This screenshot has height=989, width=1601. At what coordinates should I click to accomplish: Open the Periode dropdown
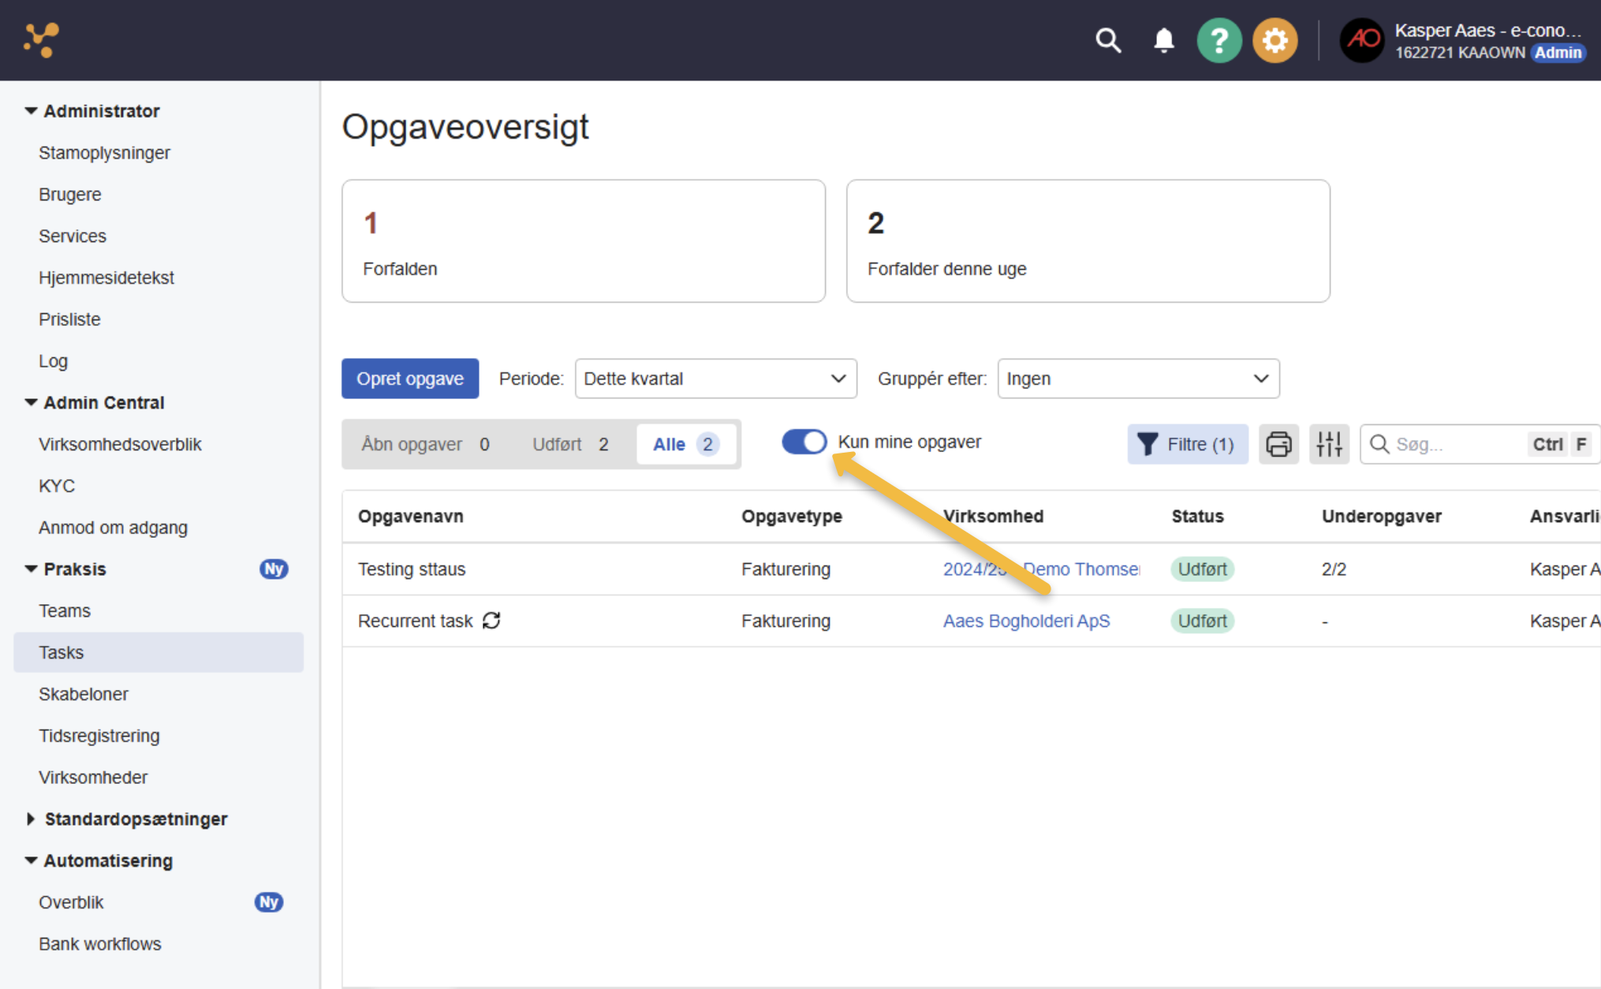(x=715, y=379)
